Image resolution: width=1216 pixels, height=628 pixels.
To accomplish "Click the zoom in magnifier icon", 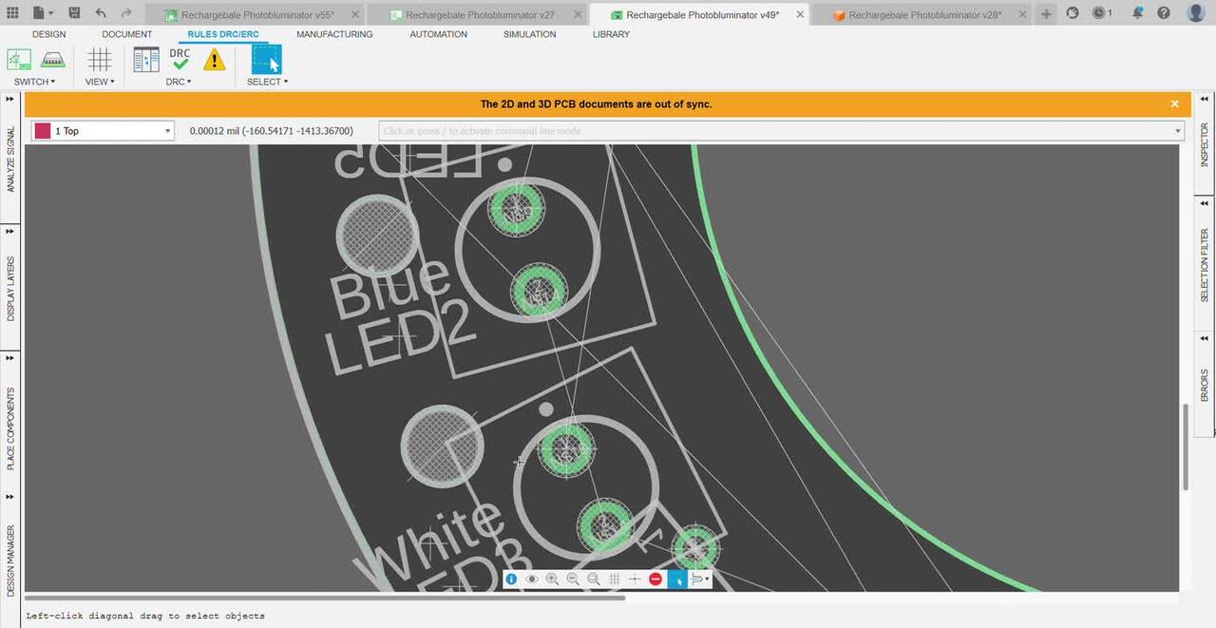I will pos(552,579).
